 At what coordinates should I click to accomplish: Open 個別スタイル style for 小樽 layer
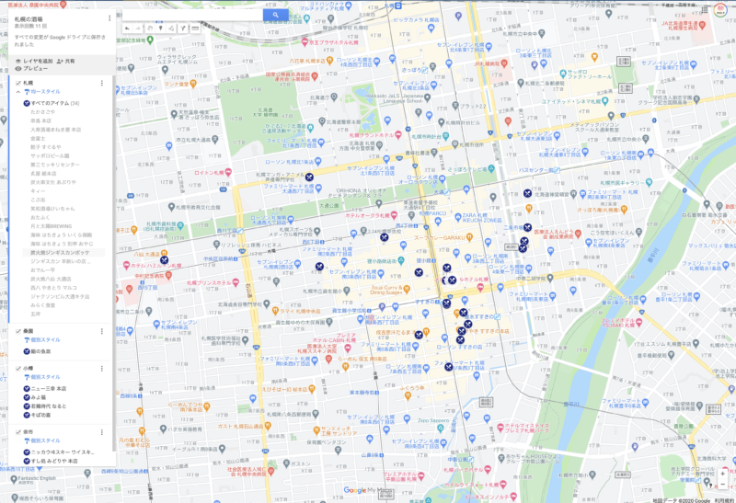[42, 377]
